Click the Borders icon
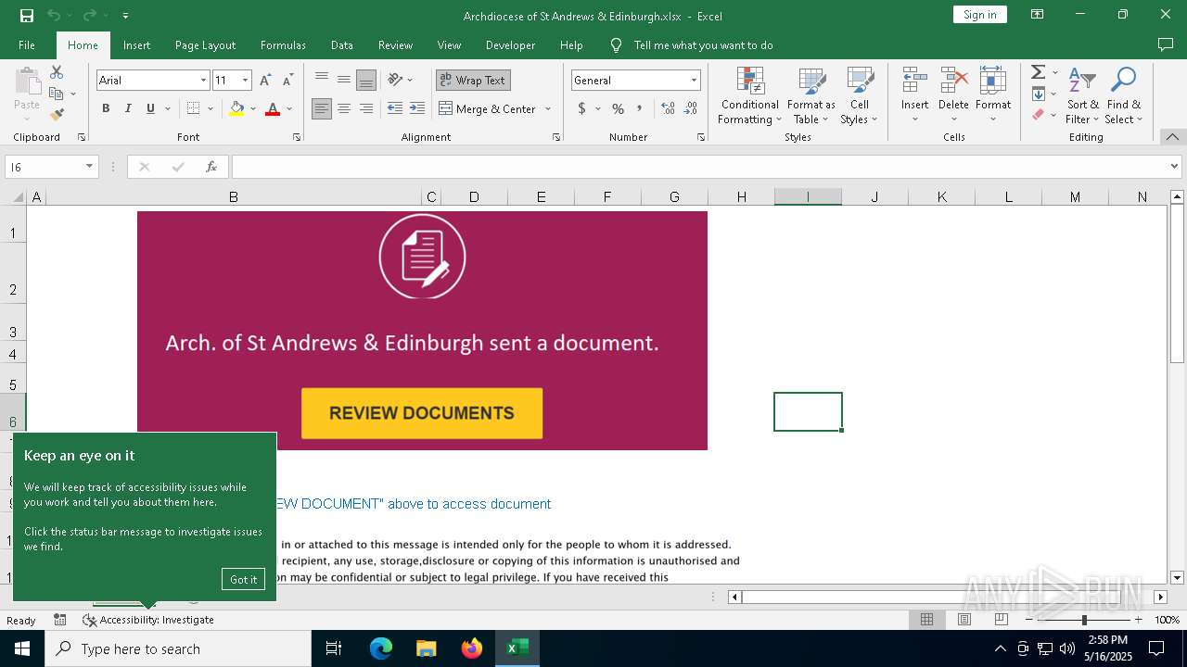 point(193,108)
